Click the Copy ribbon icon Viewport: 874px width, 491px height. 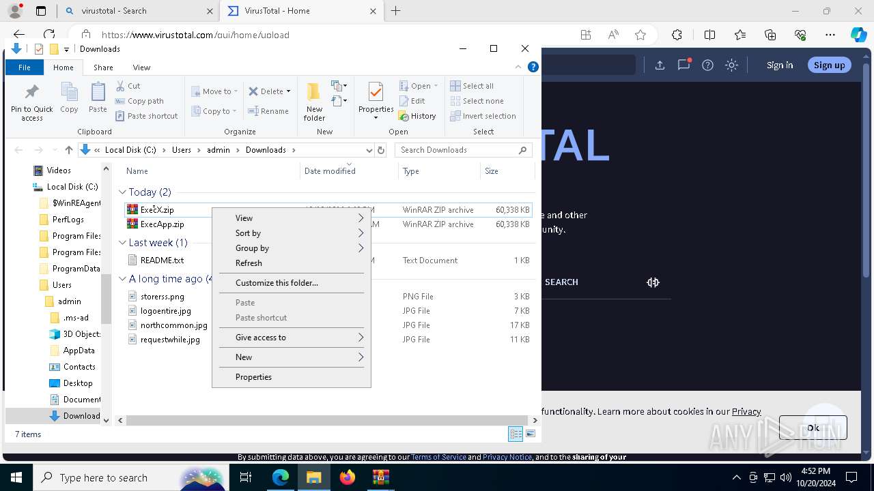69,98
